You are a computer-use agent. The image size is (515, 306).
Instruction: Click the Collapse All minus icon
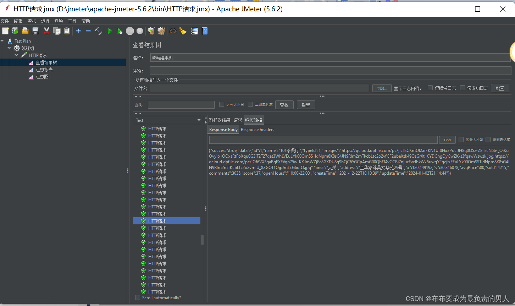tap(88, 31)
